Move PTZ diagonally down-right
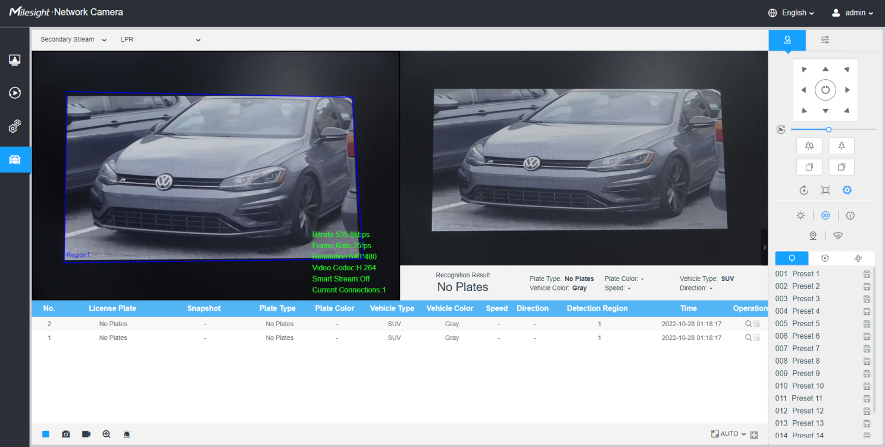Screen dimensions: 885x447 [846, 110]
